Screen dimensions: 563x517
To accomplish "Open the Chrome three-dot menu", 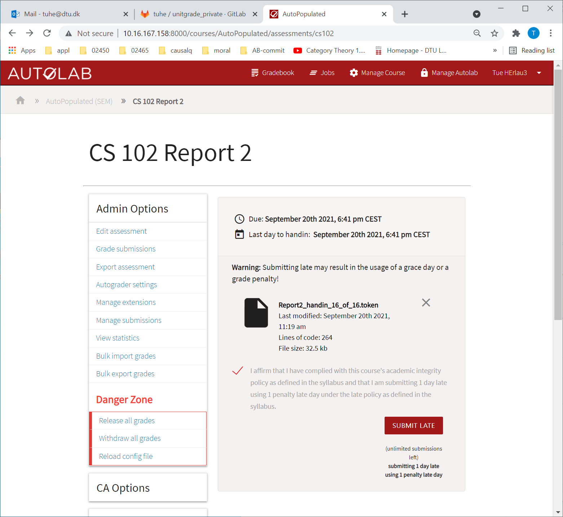I will pyautogui.click(x=550, y=33).
